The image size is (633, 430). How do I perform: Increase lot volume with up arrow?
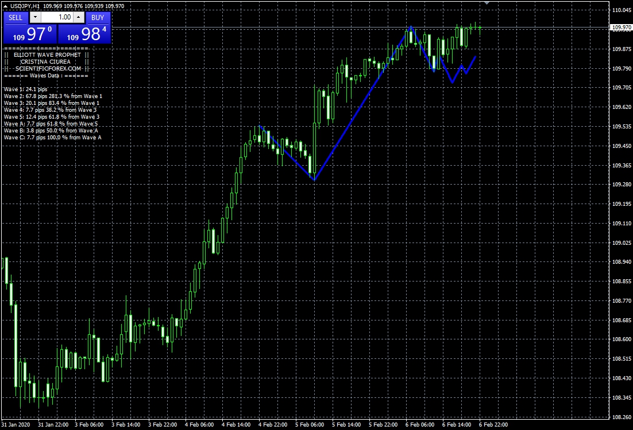click(x=79, y=17)
